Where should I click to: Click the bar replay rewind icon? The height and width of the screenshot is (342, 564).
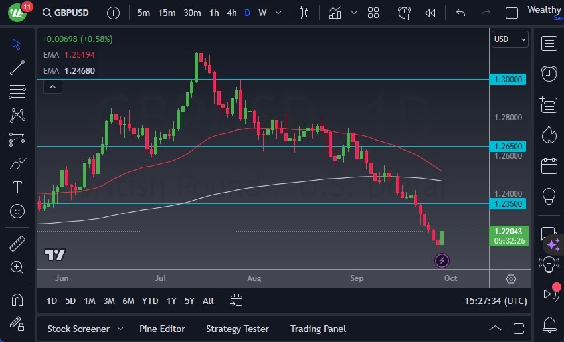[x=430, y=13]
